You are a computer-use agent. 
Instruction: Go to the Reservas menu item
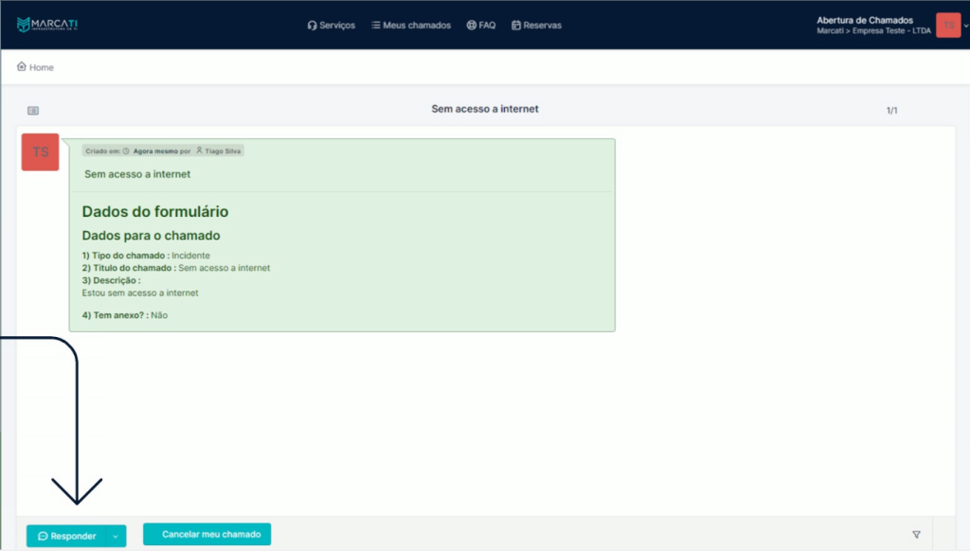point(542,26)
